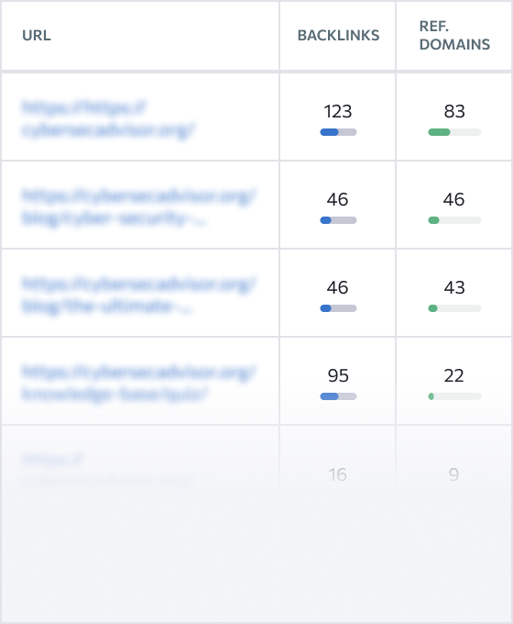Click the 83 referring domains value
Screen dimensions: 513x624
pyautogui.click(x=454, y=111)
